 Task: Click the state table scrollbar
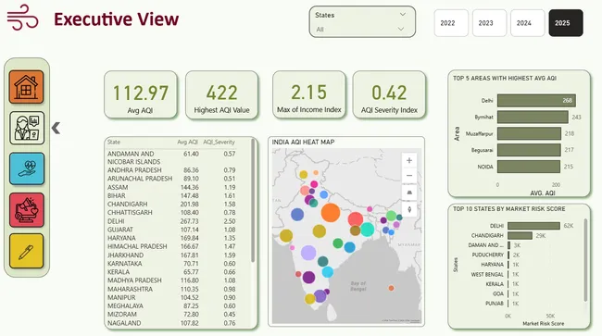click(253, 201)
